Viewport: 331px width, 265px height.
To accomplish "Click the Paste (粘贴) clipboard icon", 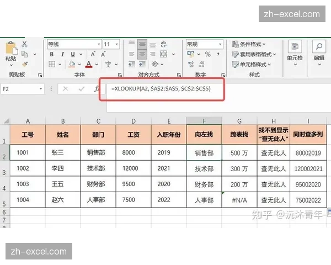I will 11,48.
